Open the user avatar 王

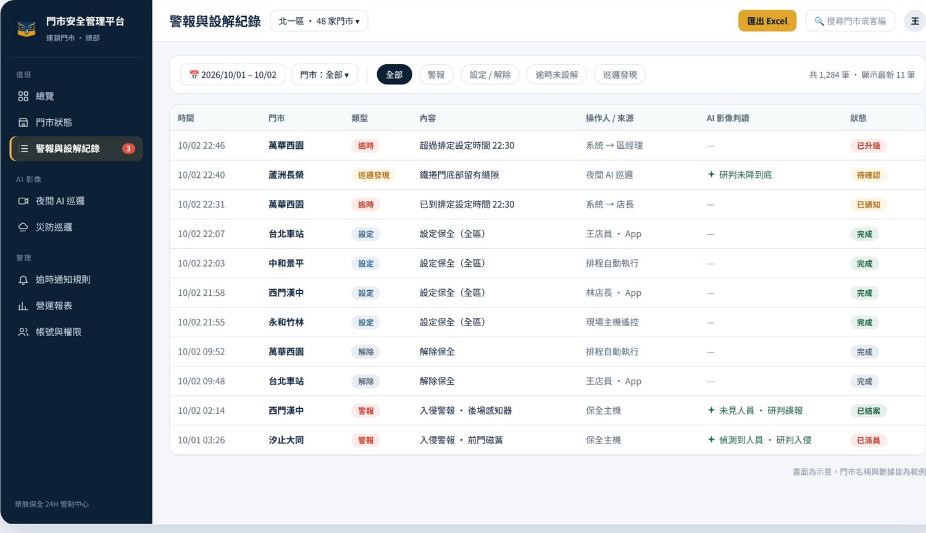tap(915, 21)
